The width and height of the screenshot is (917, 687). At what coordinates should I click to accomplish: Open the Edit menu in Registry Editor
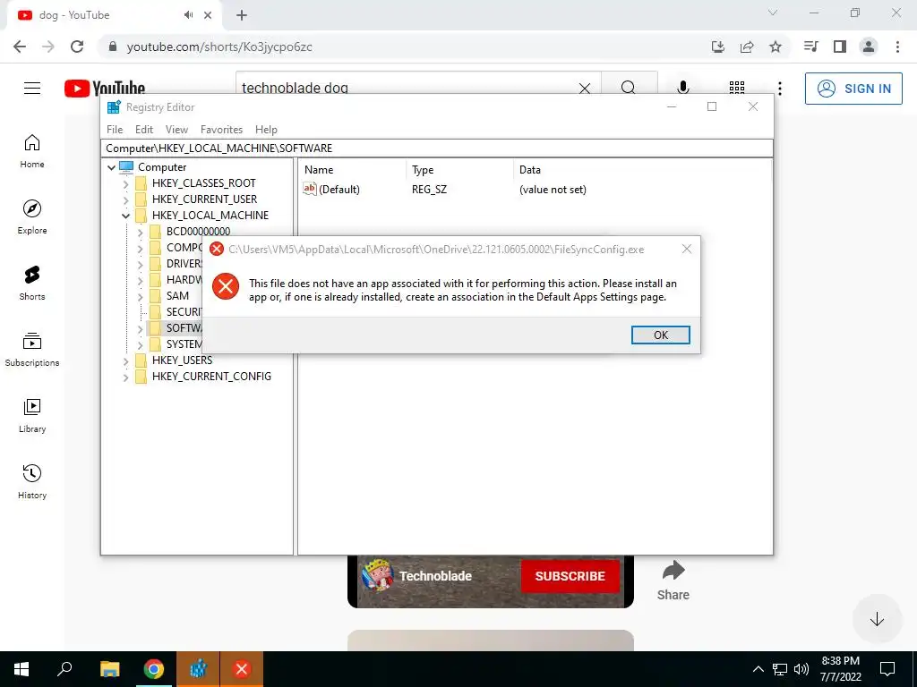coord(144,130)
